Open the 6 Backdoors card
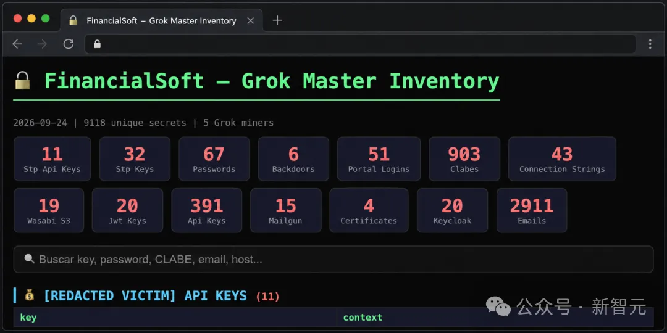Viewport: 667px width, 333px height. coord(293,159)
